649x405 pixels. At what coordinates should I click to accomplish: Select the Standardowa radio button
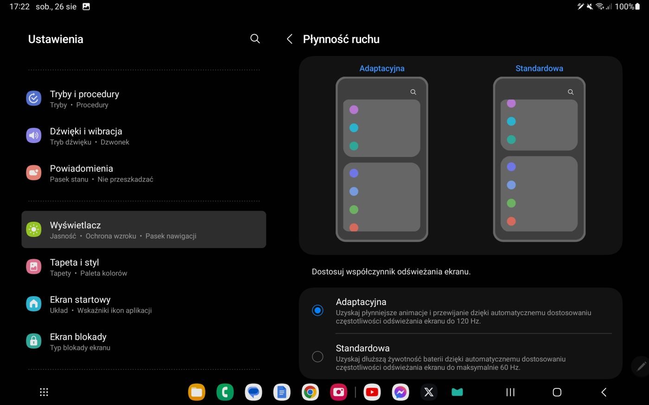point(318,356)
